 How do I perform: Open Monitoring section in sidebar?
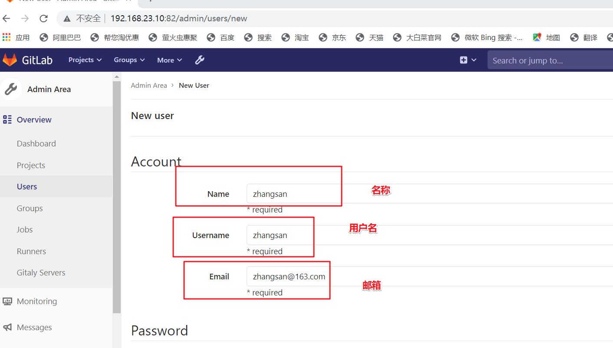point(37,301)
